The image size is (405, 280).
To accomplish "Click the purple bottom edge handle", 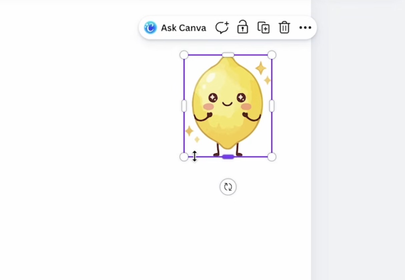I will coord(228,156).
